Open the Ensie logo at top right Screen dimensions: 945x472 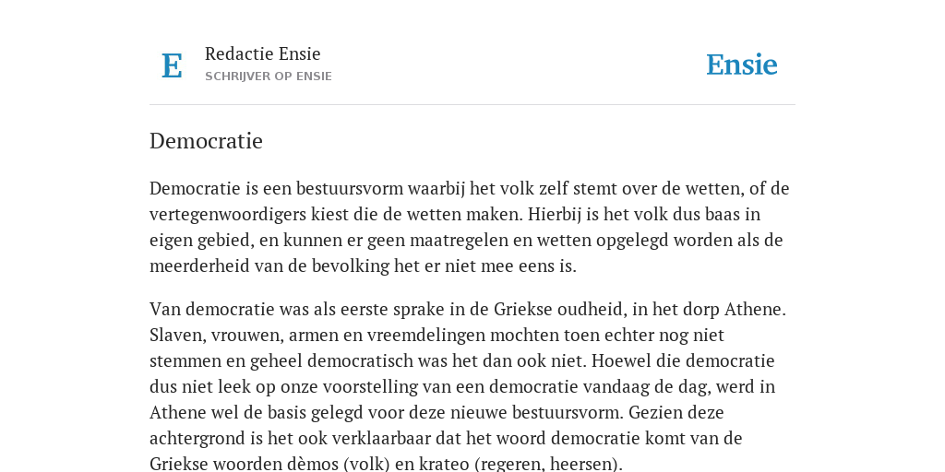(x=741, y=65)
